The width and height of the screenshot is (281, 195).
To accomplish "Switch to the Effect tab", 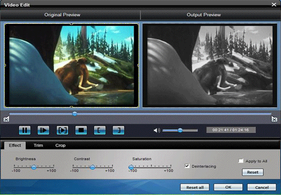I will click(15, 145).
